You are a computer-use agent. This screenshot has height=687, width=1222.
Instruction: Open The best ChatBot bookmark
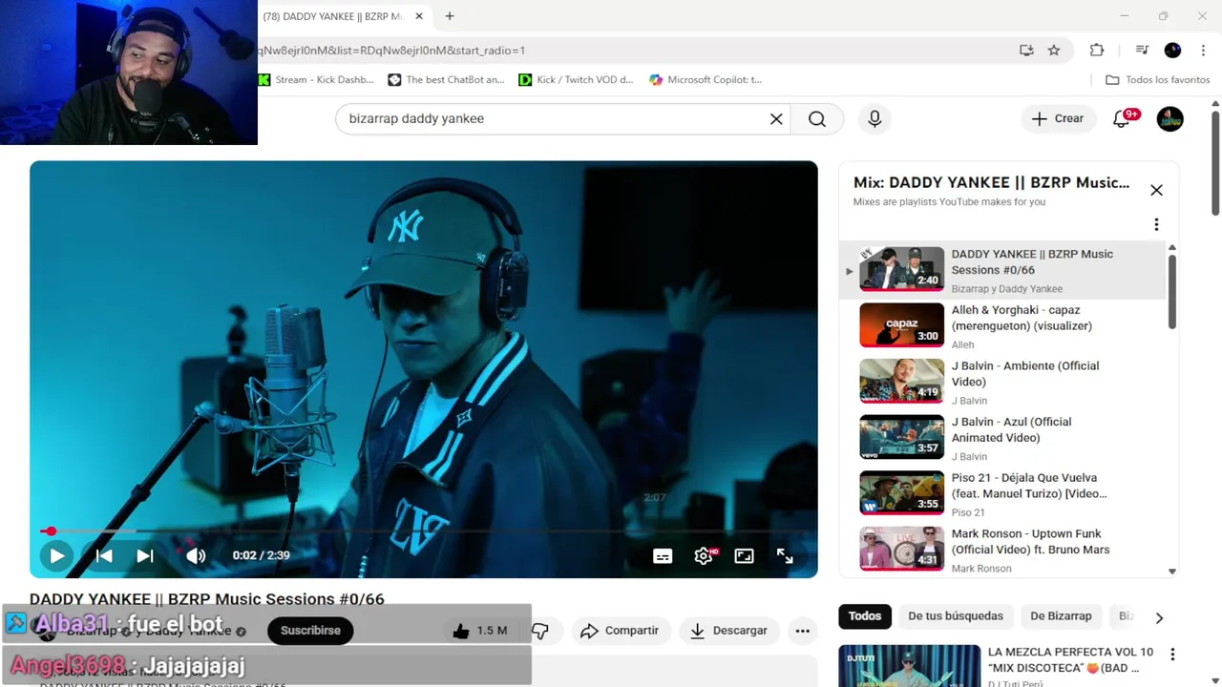tap(446, 80)
